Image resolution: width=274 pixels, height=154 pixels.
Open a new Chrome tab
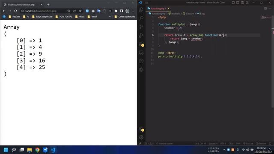click(x=48, y=5)
